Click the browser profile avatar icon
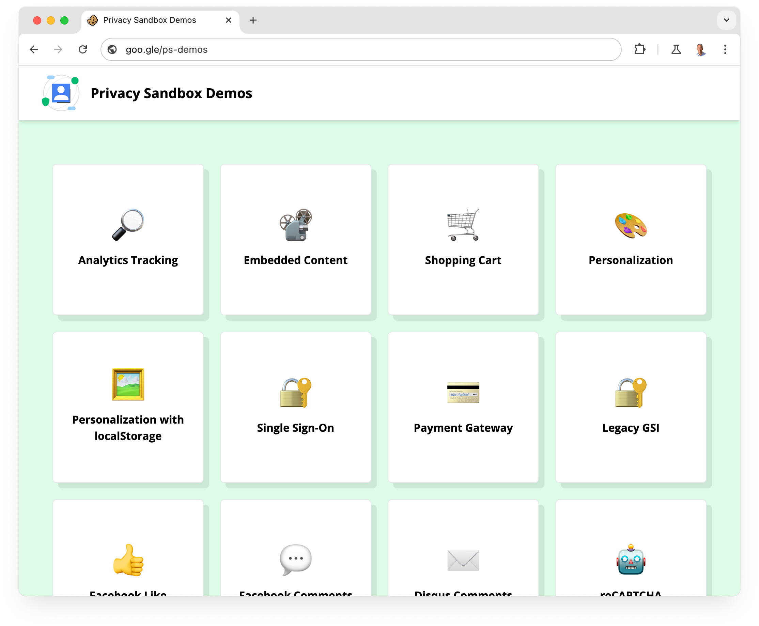 [701, 50]
